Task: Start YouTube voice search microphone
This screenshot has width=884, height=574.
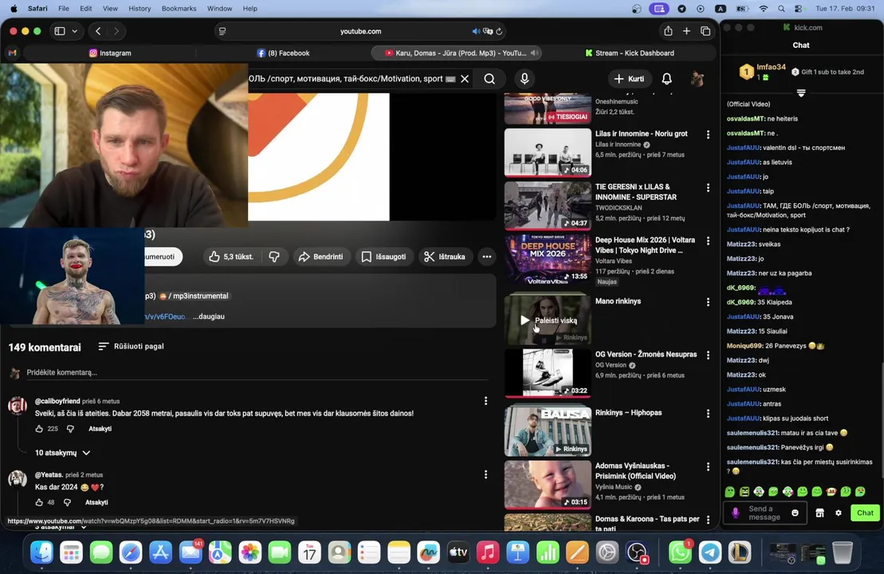Action: pos(525,79)
